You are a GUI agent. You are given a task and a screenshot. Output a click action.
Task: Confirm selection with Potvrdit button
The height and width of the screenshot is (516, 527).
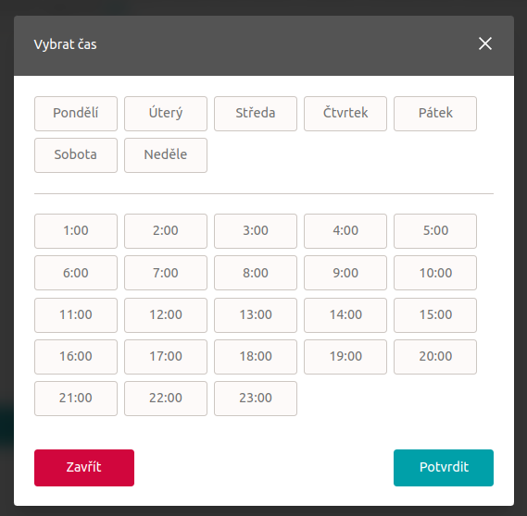[444, 468]
